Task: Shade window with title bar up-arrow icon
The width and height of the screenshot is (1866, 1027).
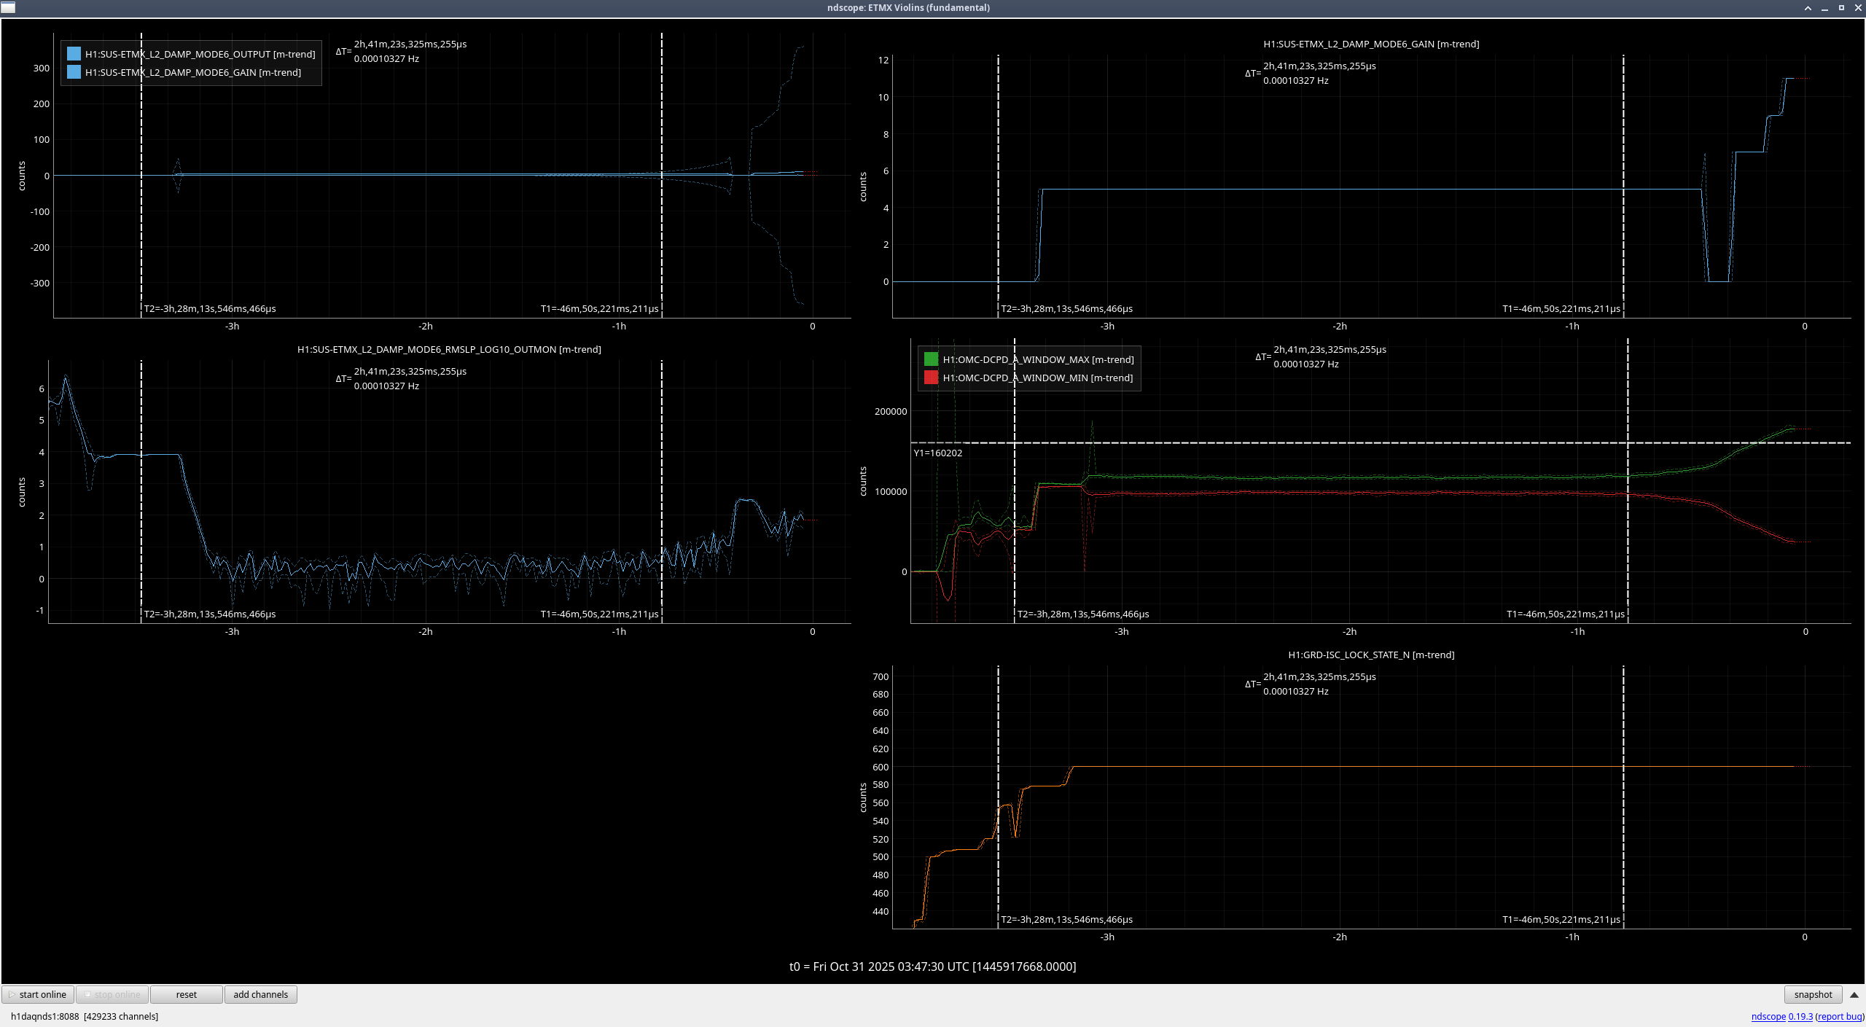Action: (x=1808, y=8)
